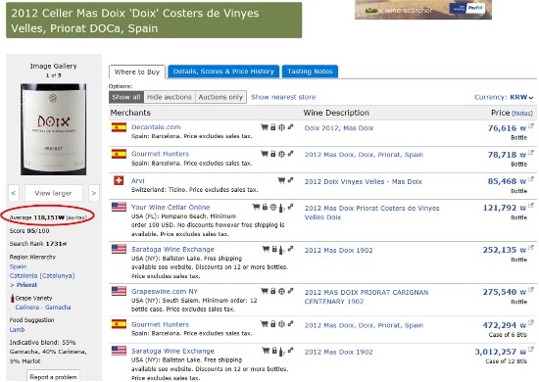Viewport: 539px width, 382px height.
Task: Click the shopping cart icon for Decantalo.com
Action: coord(264,127)
